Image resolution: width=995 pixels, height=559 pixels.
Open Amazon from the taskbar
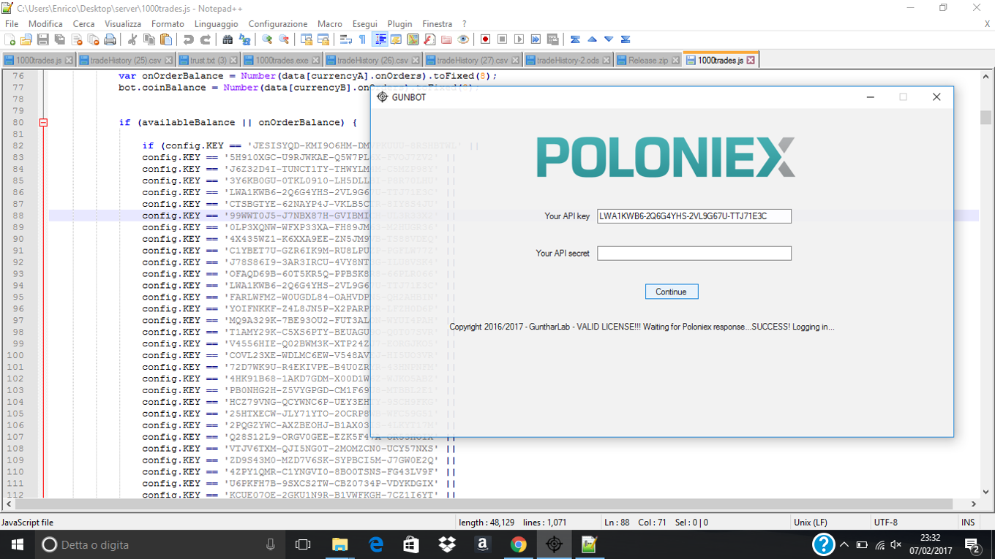482,544
